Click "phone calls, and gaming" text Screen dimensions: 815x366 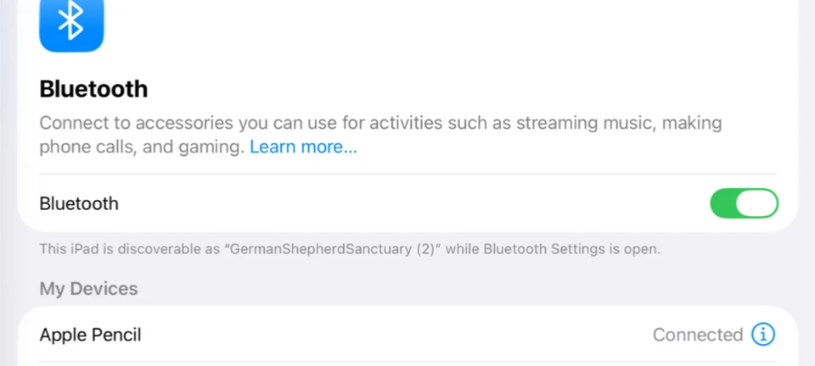pyautogui.click(x=141, y=147)
